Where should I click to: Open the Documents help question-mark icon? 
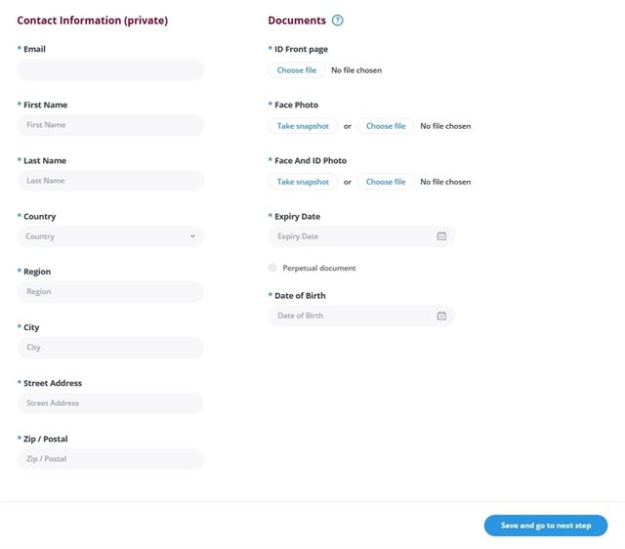(337, 21)
